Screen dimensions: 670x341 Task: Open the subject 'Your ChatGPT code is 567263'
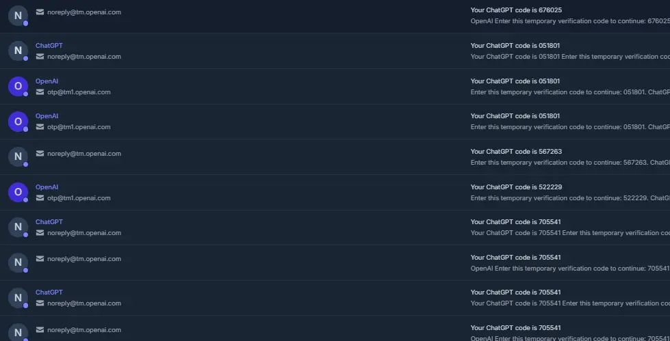tap(516, 152)
